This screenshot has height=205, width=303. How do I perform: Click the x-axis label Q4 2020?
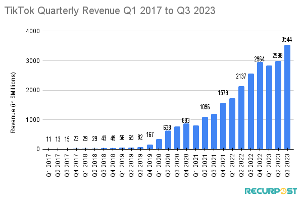[x=186, y=165]
